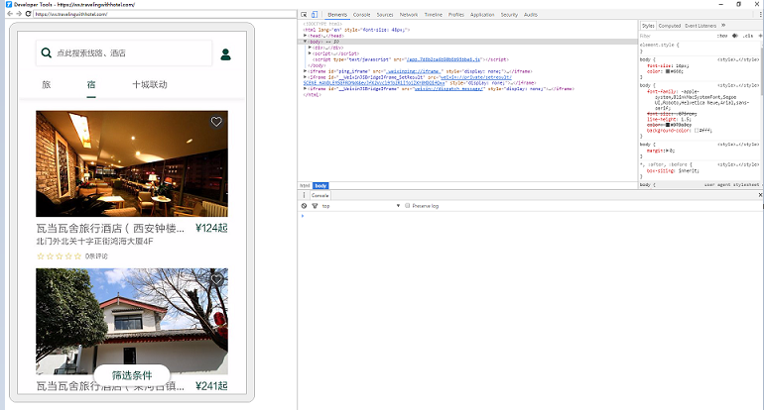Favorite the first hotel with heart icon

tap(216, 122)
